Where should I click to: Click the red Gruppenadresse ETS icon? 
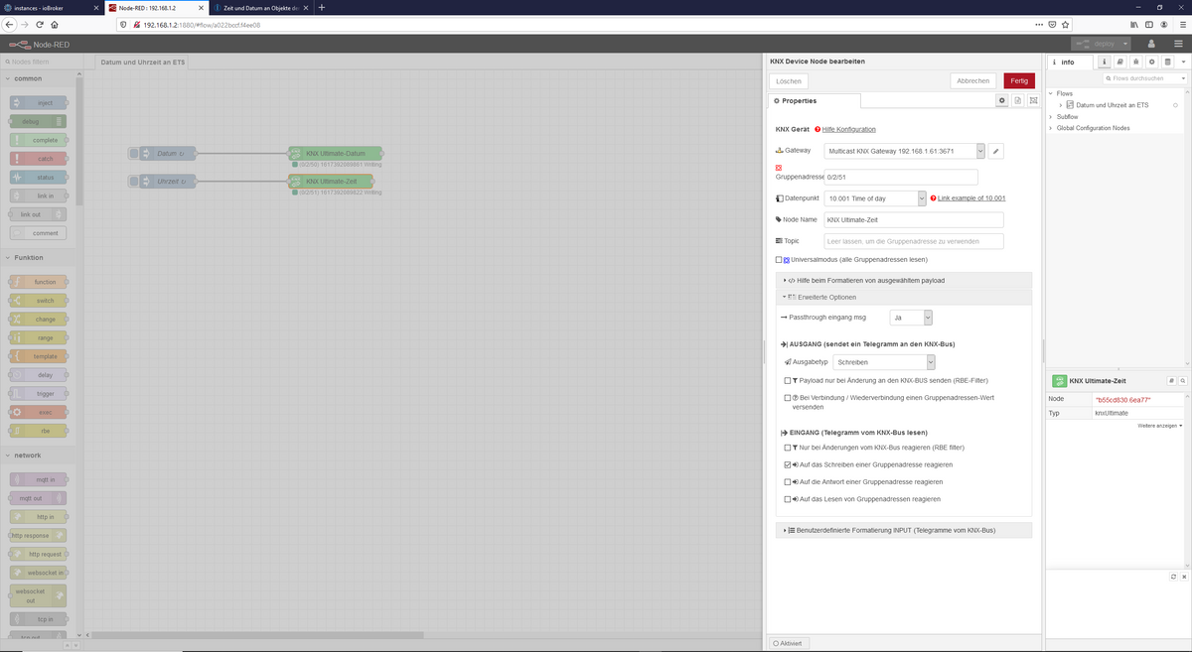coord(780,168)
